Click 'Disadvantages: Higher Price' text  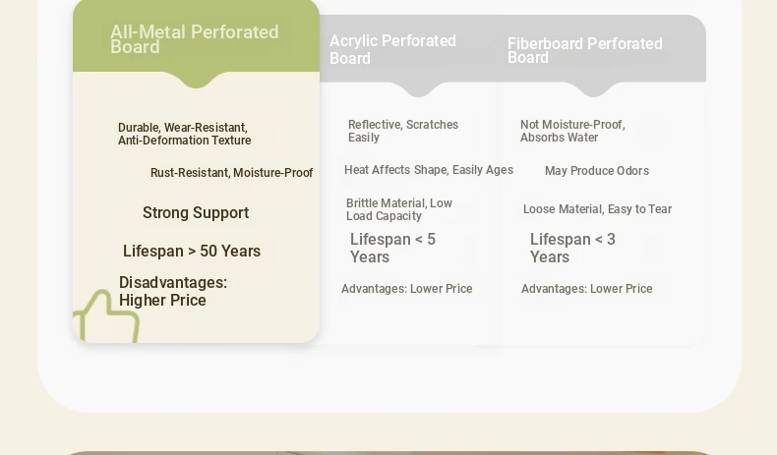(x=173, y=291)
